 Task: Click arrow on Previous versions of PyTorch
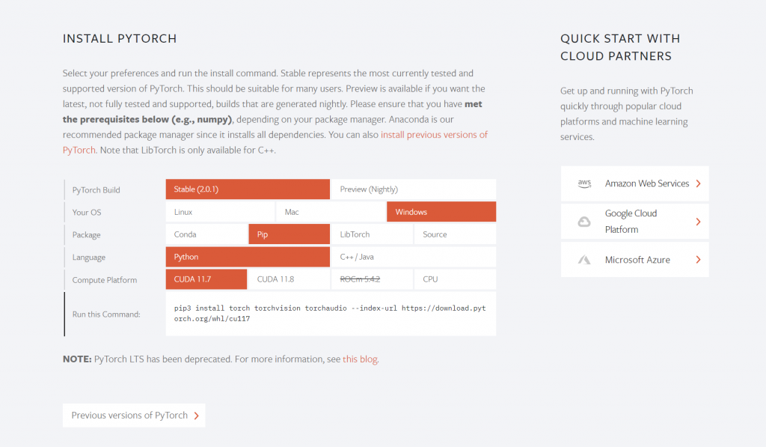197,416
